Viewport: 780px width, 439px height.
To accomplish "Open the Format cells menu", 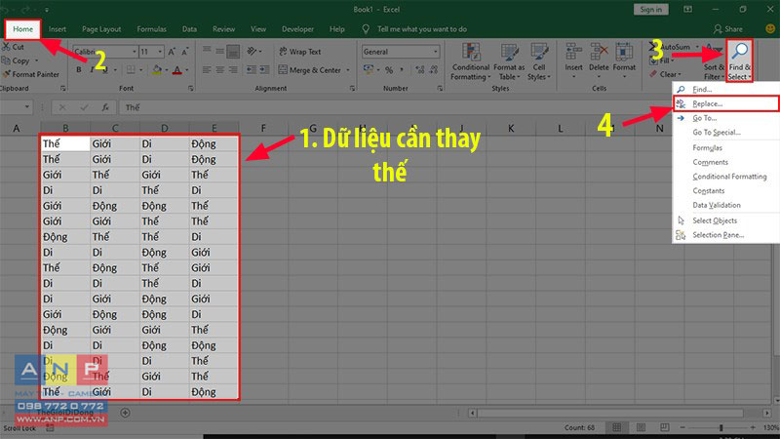I will point(624,61).
